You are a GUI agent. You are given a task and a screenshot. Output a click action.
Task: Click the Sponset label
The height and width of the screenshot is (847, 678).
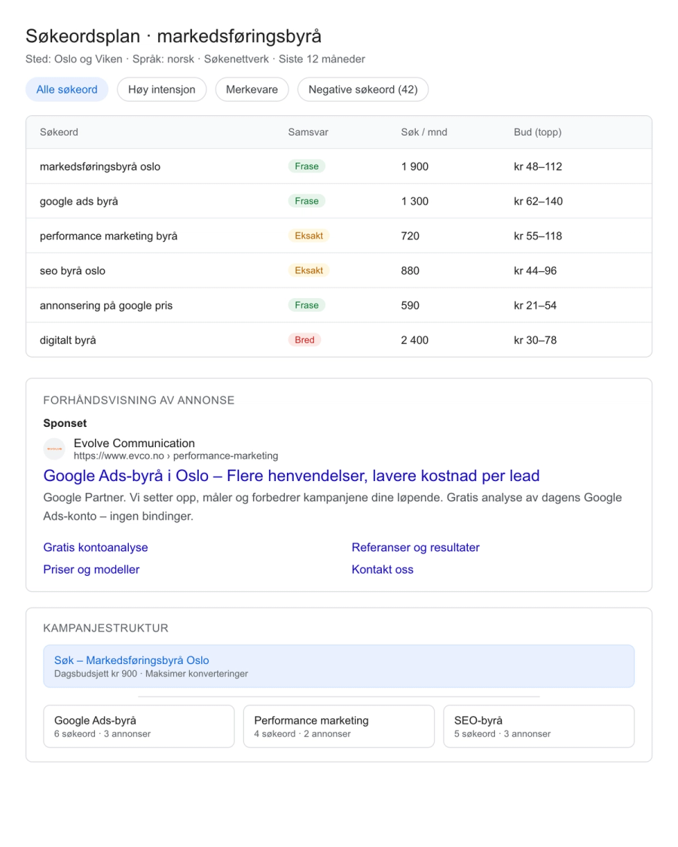[x=65, y=423]
